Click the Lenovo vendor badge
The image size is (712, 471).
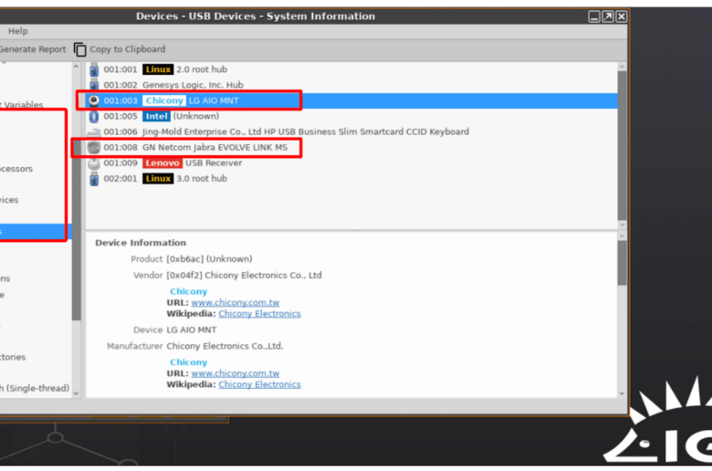pyautogui.click(x=162, y=163)
